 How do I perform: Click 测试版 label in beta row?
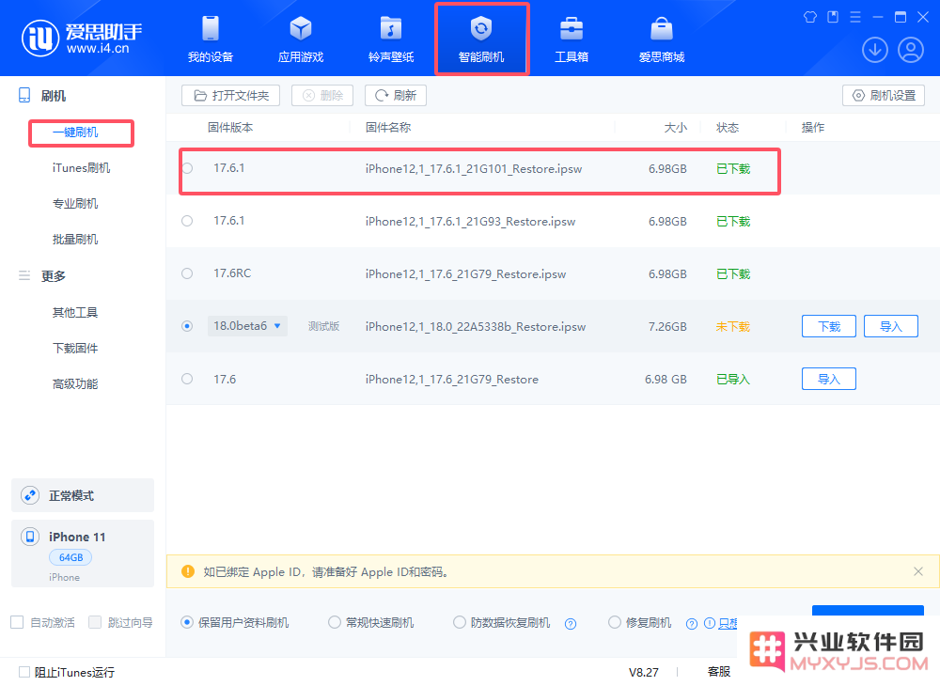[323, 326]
